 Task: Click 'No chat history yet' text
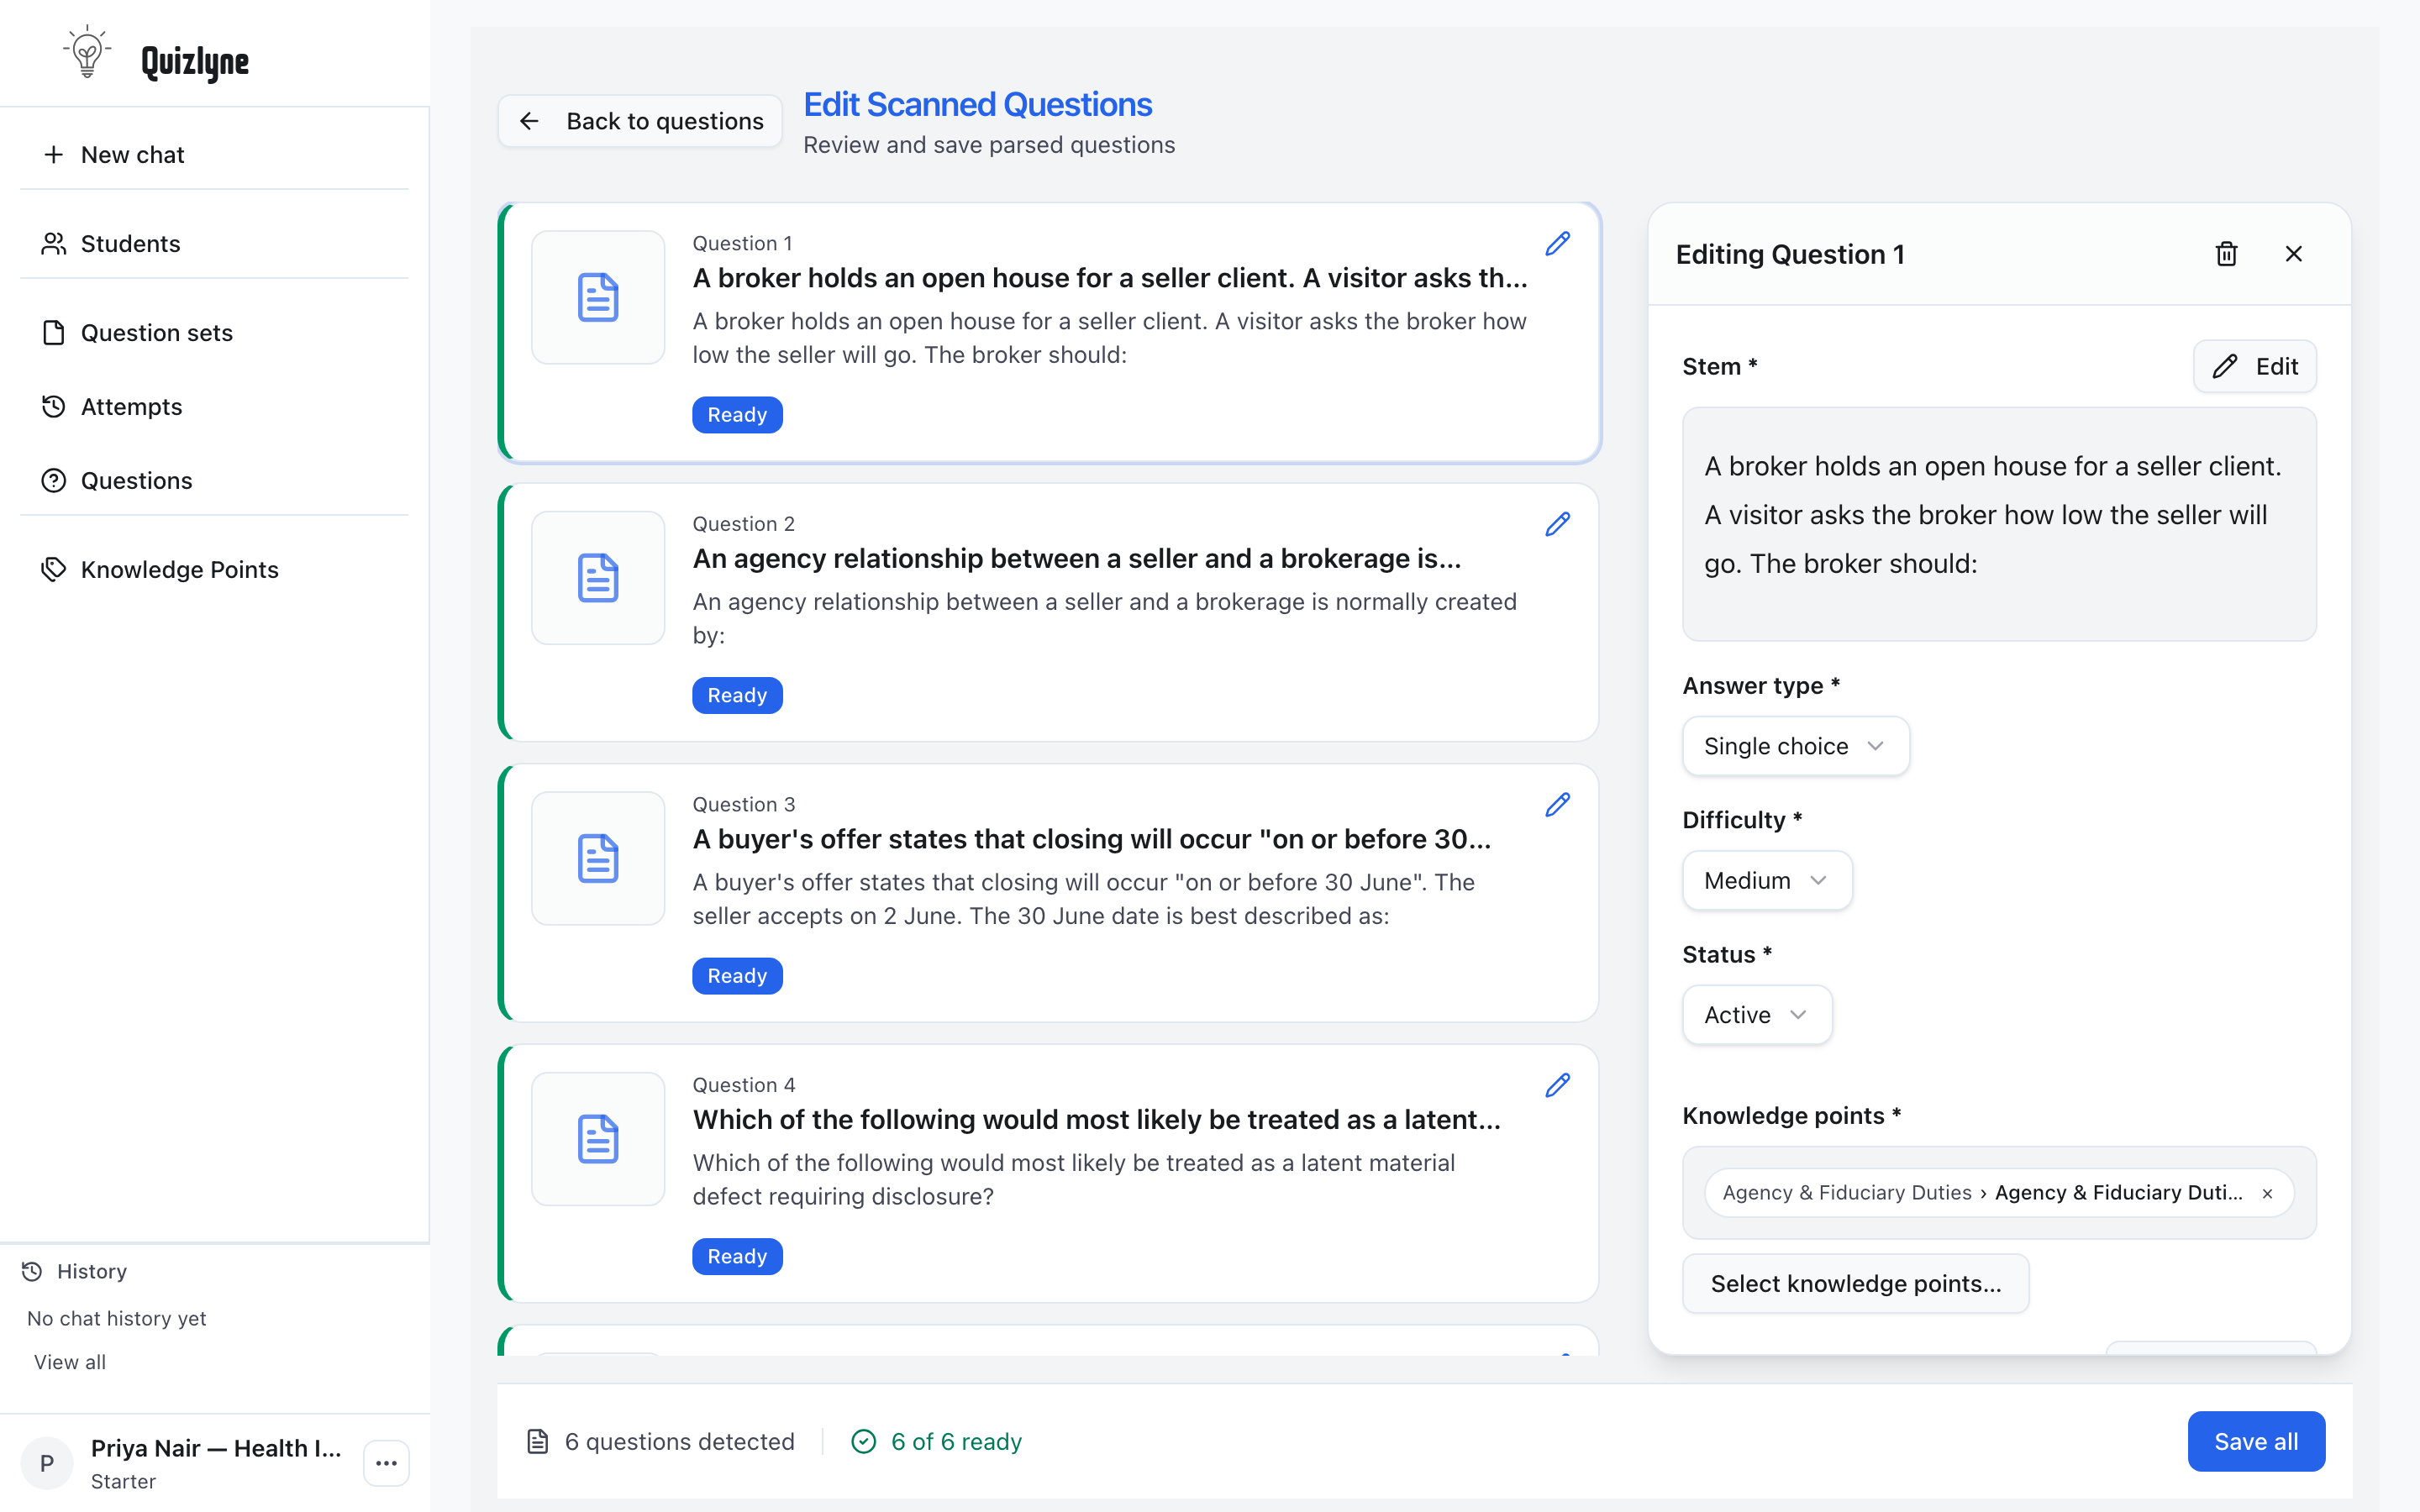tap(117, 1318)
